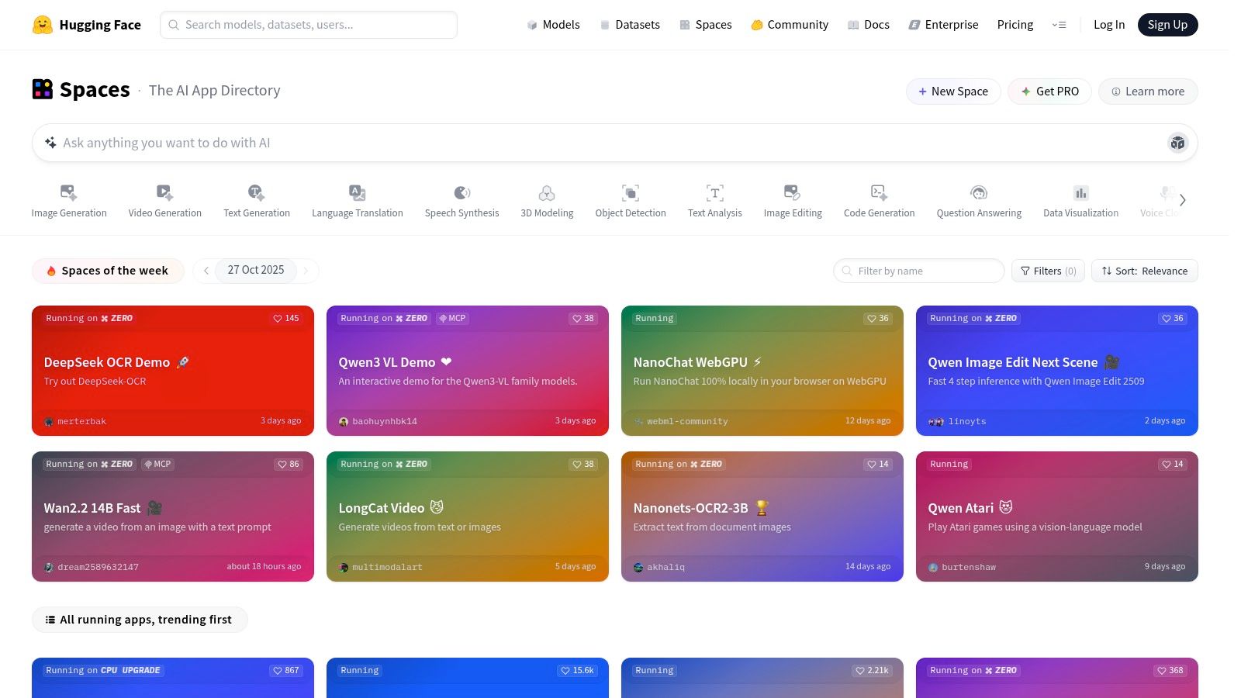Select 3D Modeling category icon
Image resolution: width=1241 pixels, height=698 pixels.
coord(547,192)
